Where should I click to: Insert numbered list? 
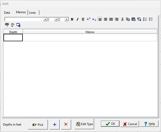pos(151,19)
